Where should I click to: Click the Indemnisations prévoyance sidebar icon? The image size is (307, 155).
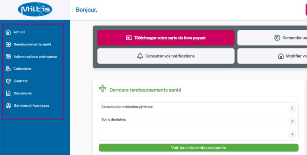click(8, 57)
